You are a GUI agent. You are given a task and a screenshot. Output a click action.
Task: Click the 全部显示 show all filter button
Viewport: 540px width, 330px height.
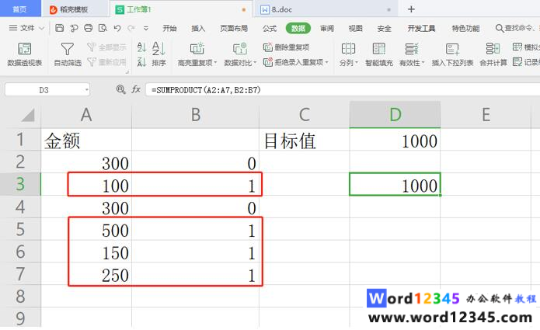click(106, 47)
